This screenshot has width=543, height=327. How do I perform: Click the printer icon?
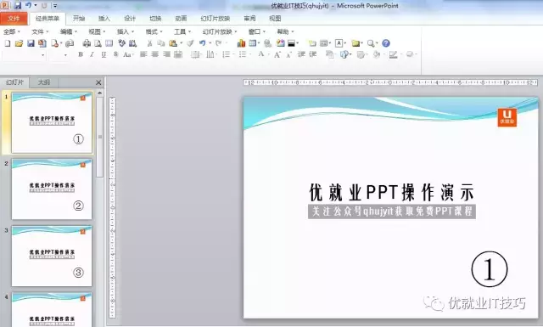click(x=87, y=43)
